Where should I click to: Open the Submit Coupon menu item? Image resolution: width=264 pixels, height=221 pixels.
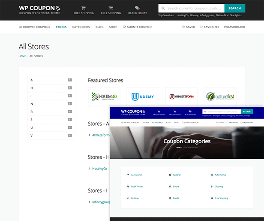[x=137, y=27]
